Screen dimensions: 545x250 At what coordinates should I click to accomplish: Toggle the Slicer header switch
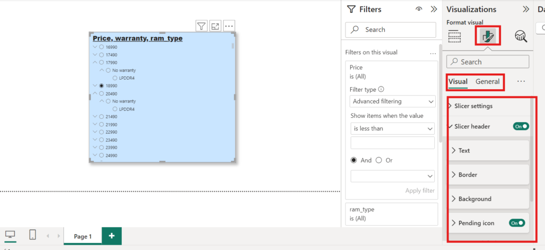point(521,126)
